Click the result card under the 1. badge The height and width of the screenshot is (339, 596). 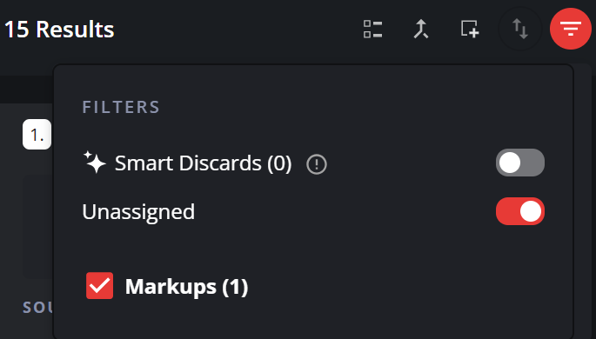[37, 226]
